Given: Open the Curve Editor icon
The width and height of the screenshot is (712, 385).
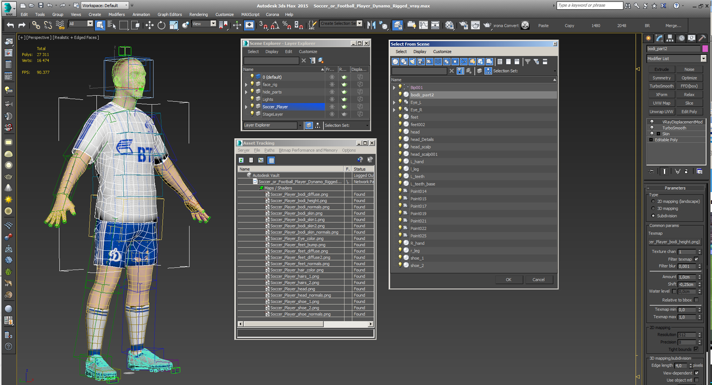Looking at the screenshot, I should click(x=423, y=25).
